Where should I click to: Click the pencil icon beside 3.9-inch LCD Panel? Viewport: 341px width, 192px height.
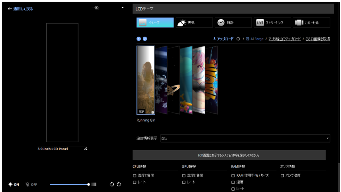pos(85,149)
